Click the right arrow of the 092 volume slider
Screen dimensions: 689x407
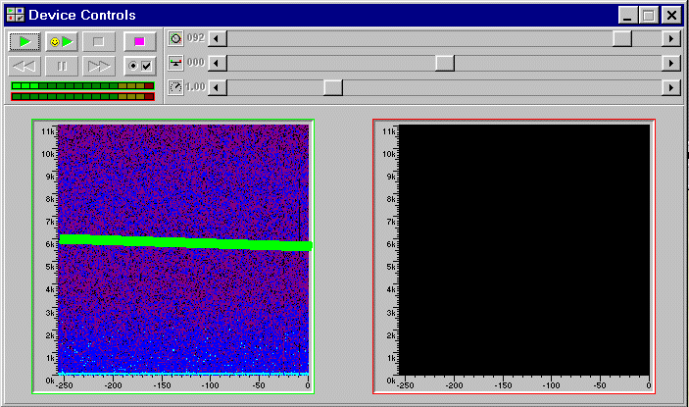tap(671, 38)
